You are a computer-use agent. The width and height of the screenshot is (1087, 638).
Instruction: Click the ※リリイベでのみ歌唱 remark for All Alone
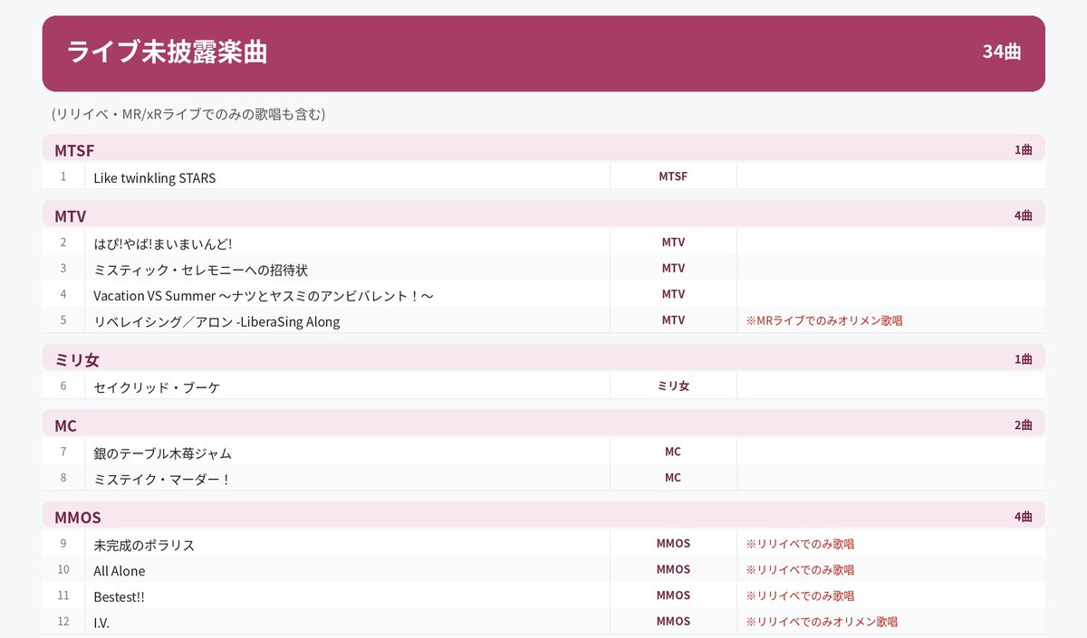point(800,570)
